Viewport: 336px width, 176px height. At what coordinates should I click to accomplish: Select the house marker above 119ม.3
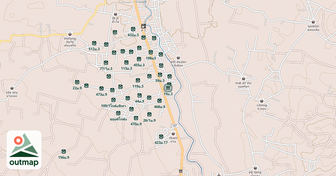click(138, 80)
